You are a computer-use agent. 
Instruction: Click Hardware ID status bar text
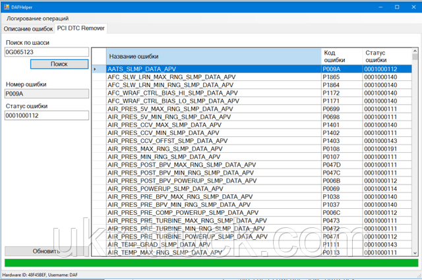point(40,275)
